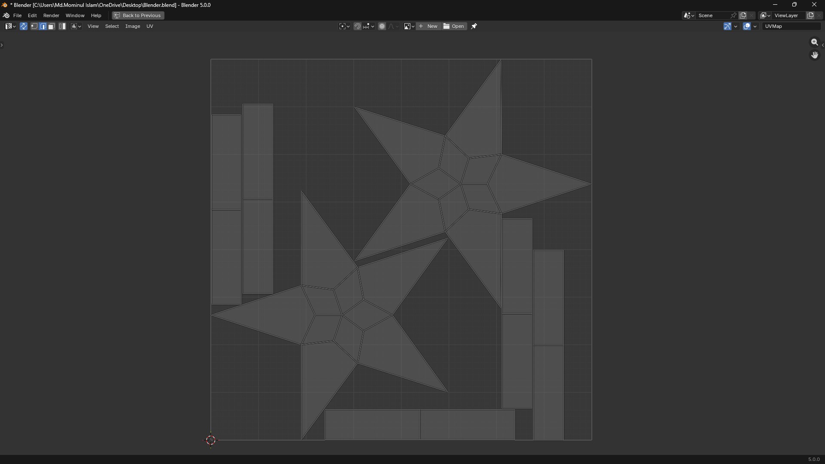Click the Scene name field

[x=713, y=15]
